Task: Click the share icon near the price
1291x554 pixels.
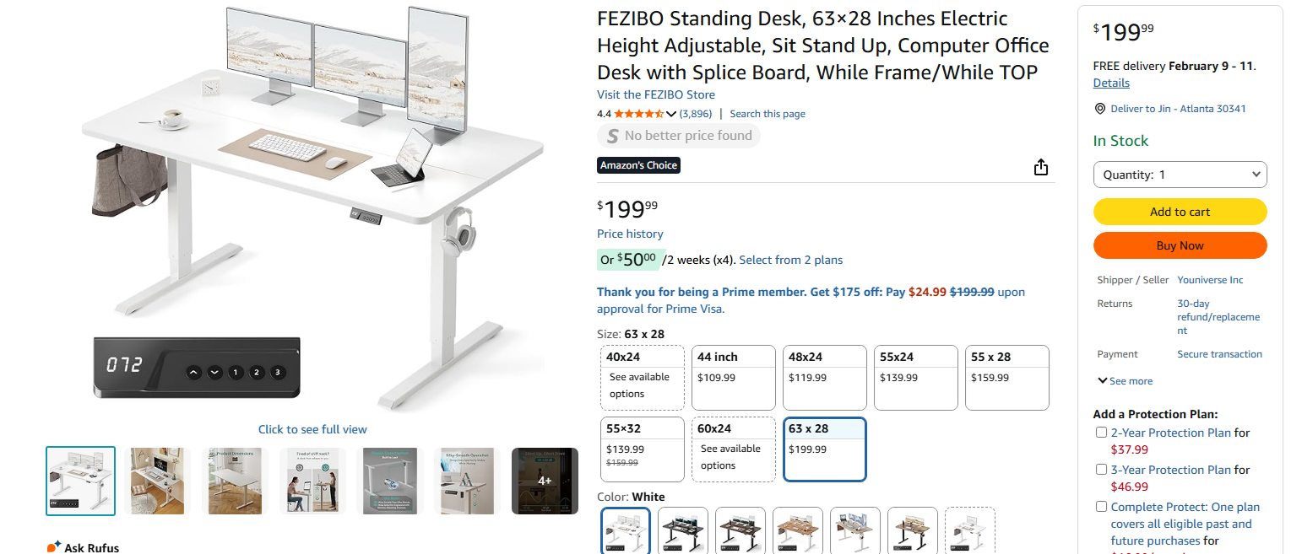Action: 1041,167
